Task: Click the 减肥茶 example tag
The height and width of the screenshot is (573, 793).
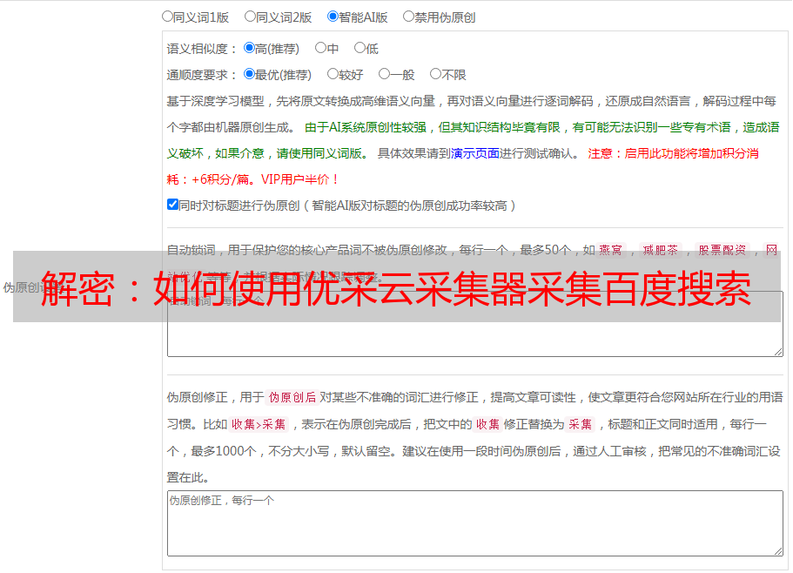Action: (x=661, y=250)
